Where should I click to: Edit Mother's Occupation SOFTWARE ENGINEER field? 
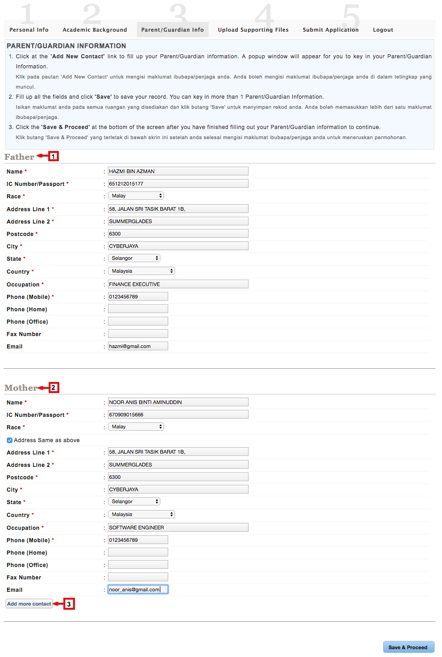click(x=178, y=528)
